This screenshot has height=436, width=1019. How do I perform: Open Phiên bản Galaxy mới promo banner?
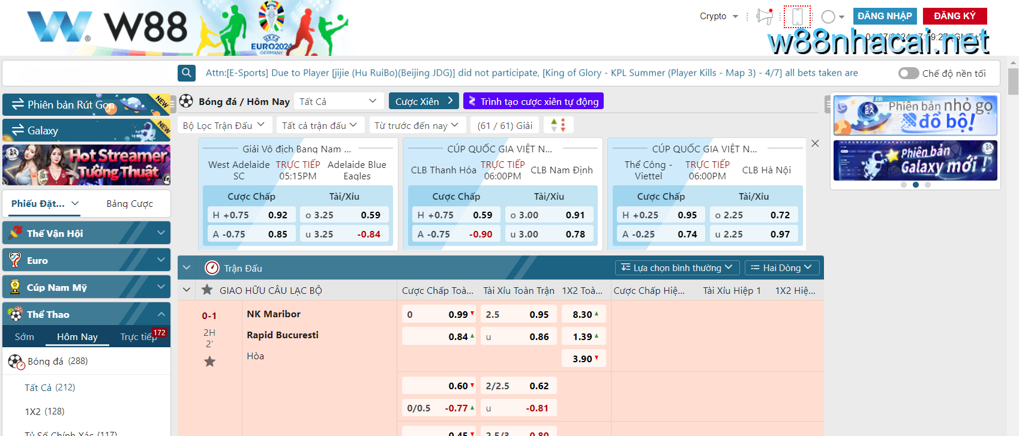[915, 160]
